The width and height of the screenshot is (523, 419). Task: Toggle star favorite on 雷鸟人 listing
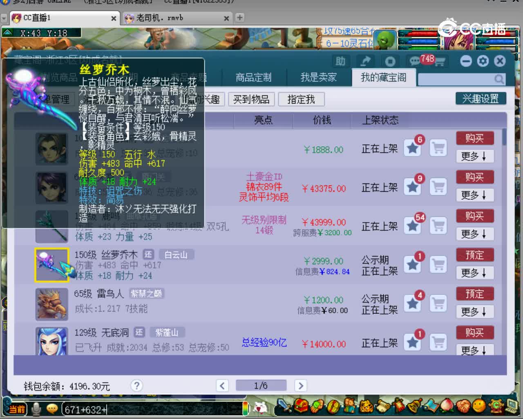[x=413, y=303]
